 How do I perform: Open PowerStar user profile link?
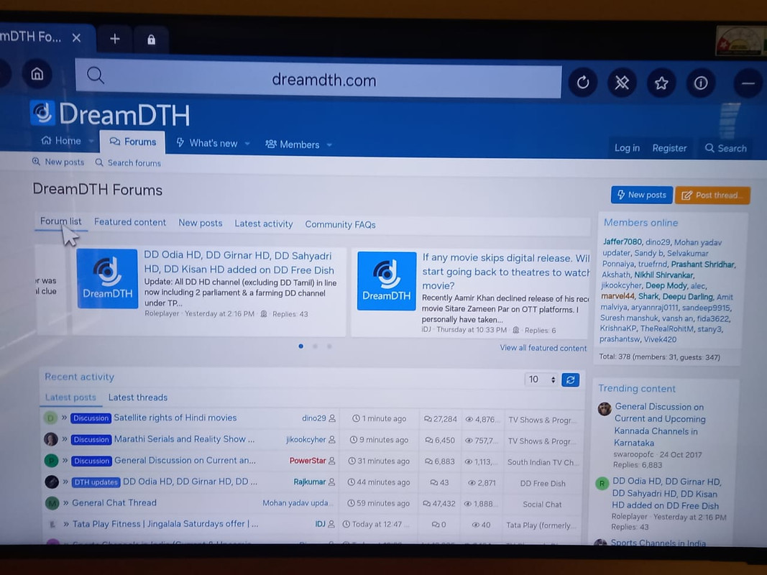click(x=307, y=461)
